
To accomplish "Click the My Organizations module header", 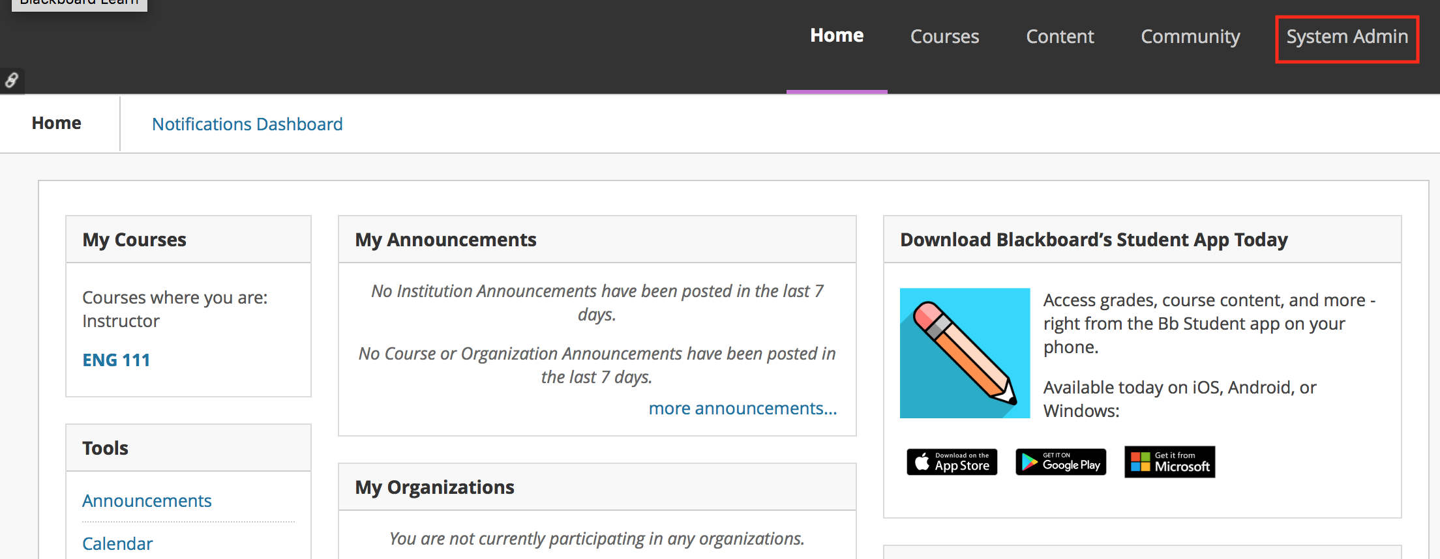I will coord(597,487).
